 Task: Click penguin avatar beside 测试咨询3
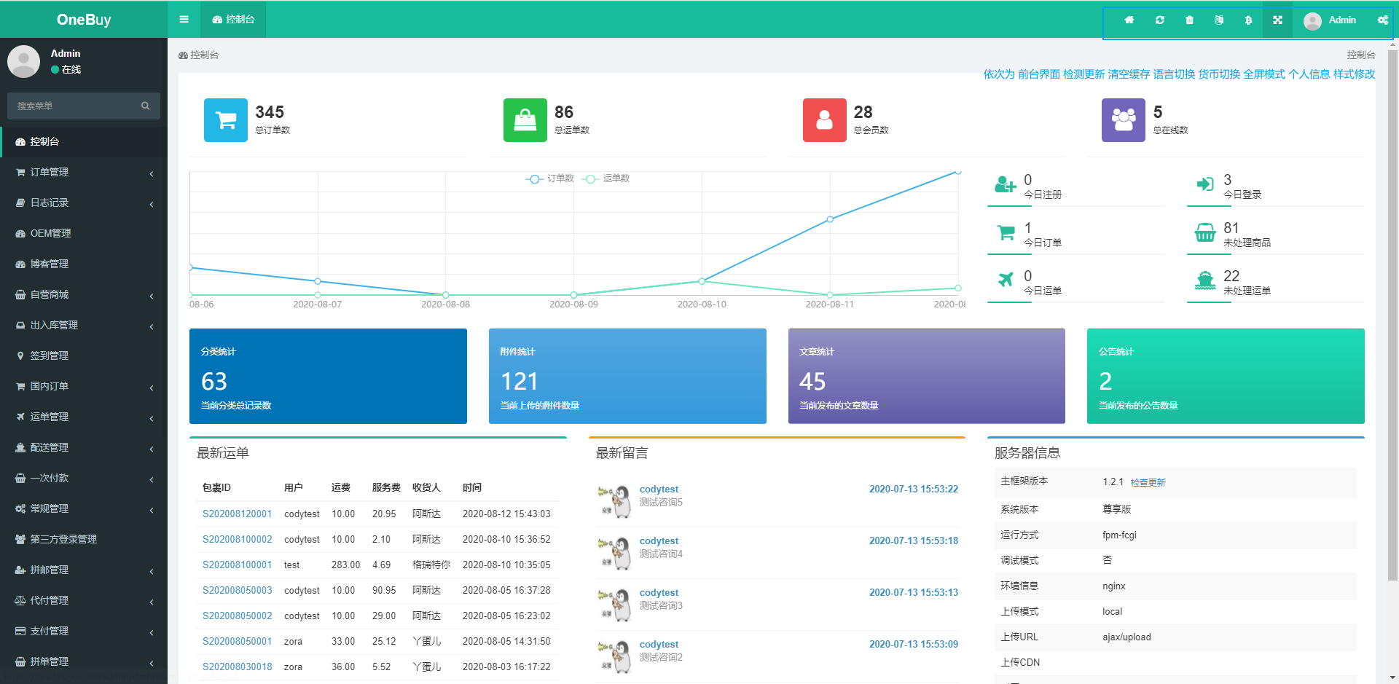(614, 605)
